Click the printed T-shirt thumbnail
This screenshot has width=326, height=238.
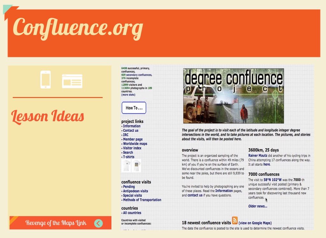pyautogui.click(x=137, y=165)
